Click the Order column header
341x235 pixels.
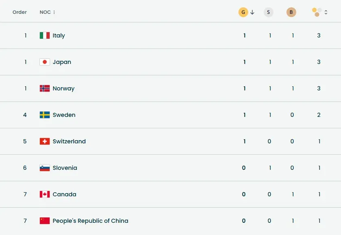pyautogui.click(x=20, y=12)
